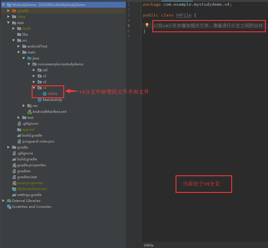Click the V4File class name in code

pyautogui.click(x=183, y=15)
